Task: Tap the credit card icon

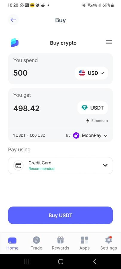Action: 18,166
